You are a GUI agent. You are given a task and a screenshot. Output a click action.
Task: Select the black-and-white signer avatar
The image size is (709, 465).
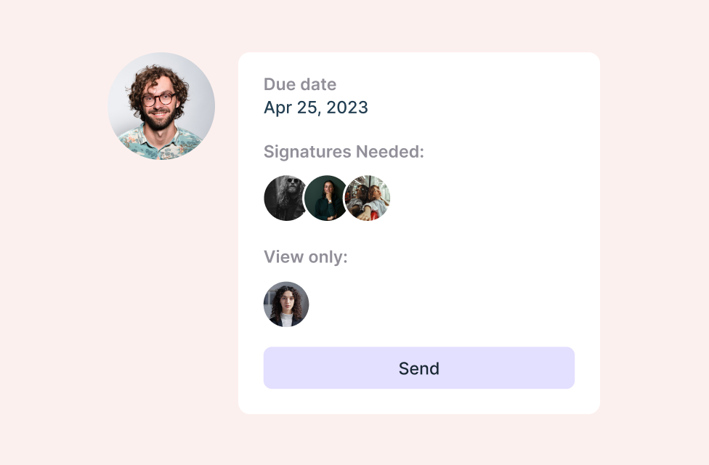click(x=285, y=198)
